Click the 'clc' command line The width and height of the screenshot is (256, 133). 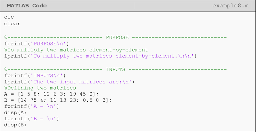[9, 17]
